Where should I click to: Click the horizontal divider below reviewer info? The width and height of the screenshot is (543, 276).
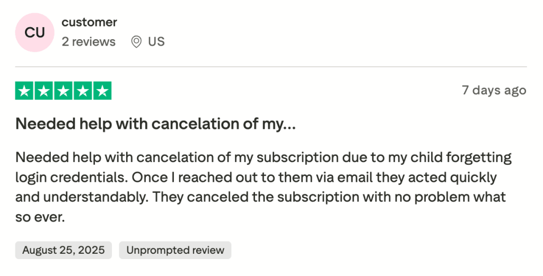(x=271, y=67)
